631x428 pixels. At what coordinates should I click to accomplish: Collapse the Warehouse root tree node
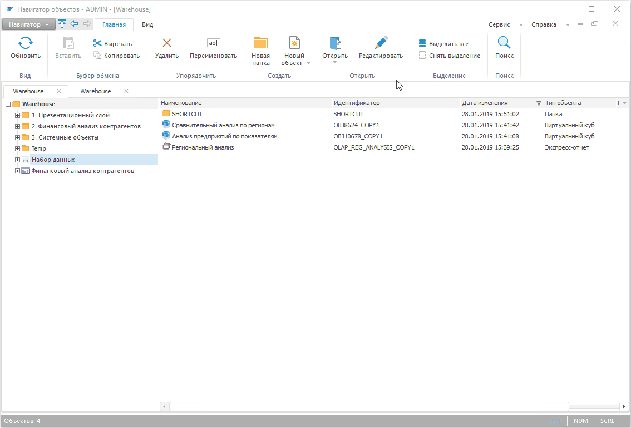[x=8, y=104]
